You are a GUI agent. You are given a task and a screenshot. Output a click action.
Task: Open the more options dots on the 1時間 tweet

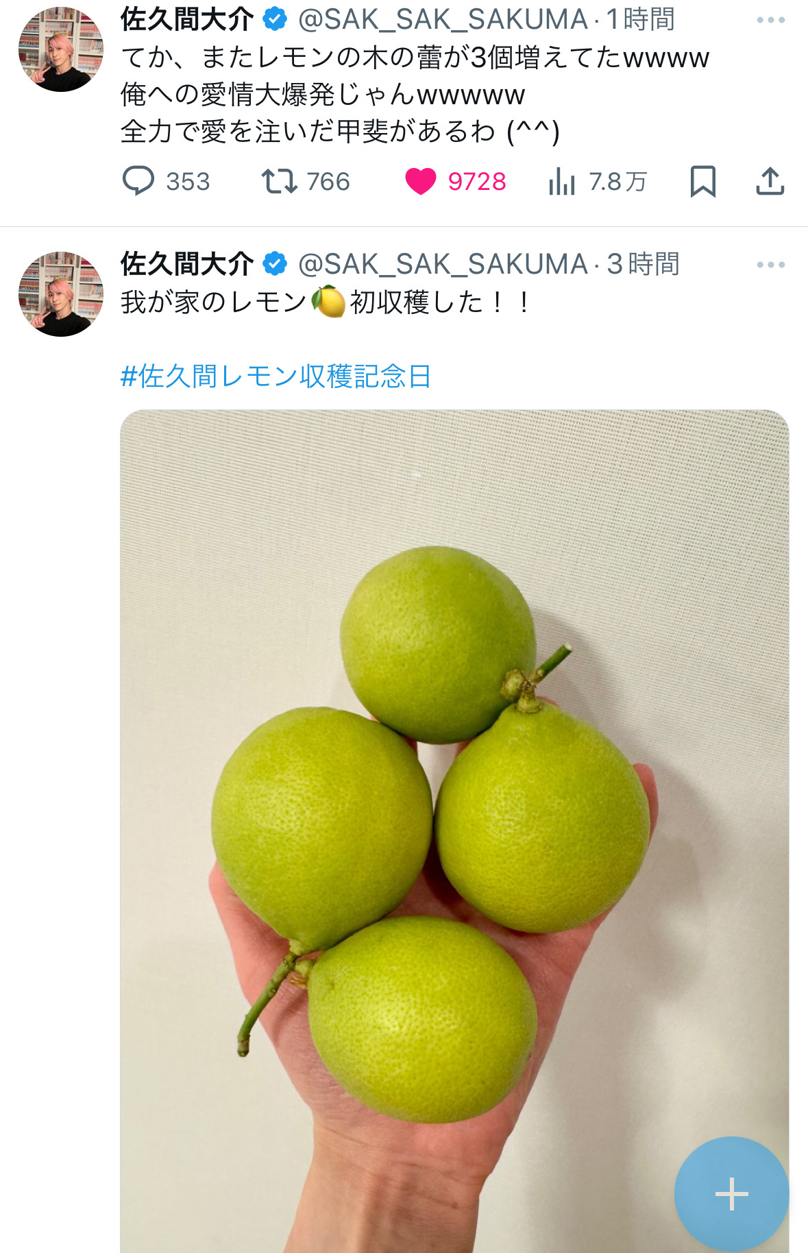click(771, 20)
